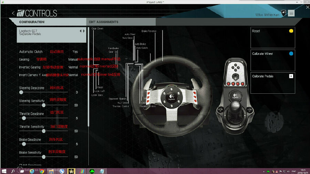
Task: Open the gold star app on taskbar
Action: (x=71, y=171)
